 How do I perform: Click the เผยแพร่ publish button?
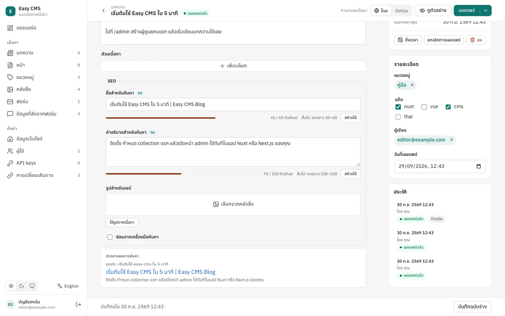[466, 11]
